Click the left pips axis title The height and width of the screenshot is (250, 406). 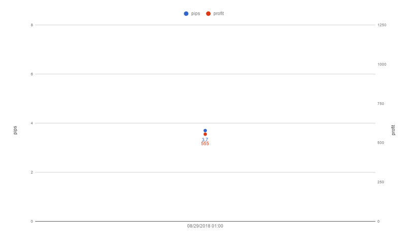[x=15, y=130]
